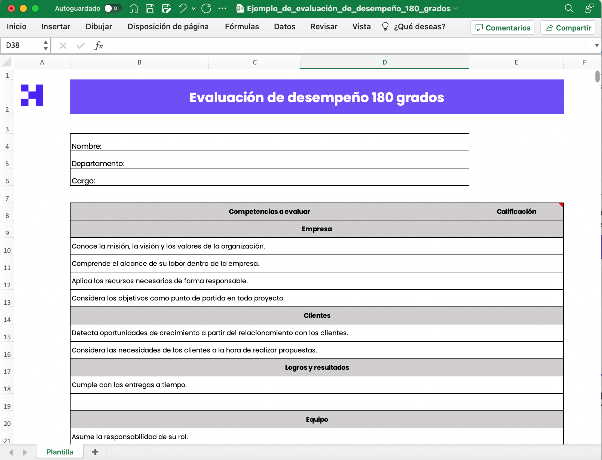Click cell 'Aplica los recursos necesarios'
This screenshot has height=460, width=602.
pyautogui.click(x=269, y=281)
